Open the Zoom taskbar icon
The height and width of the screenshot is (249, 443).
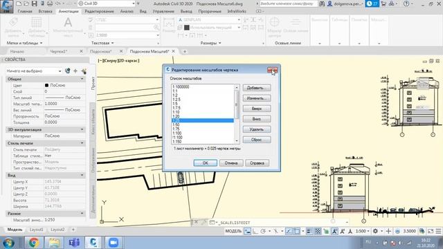pos(114,243)
